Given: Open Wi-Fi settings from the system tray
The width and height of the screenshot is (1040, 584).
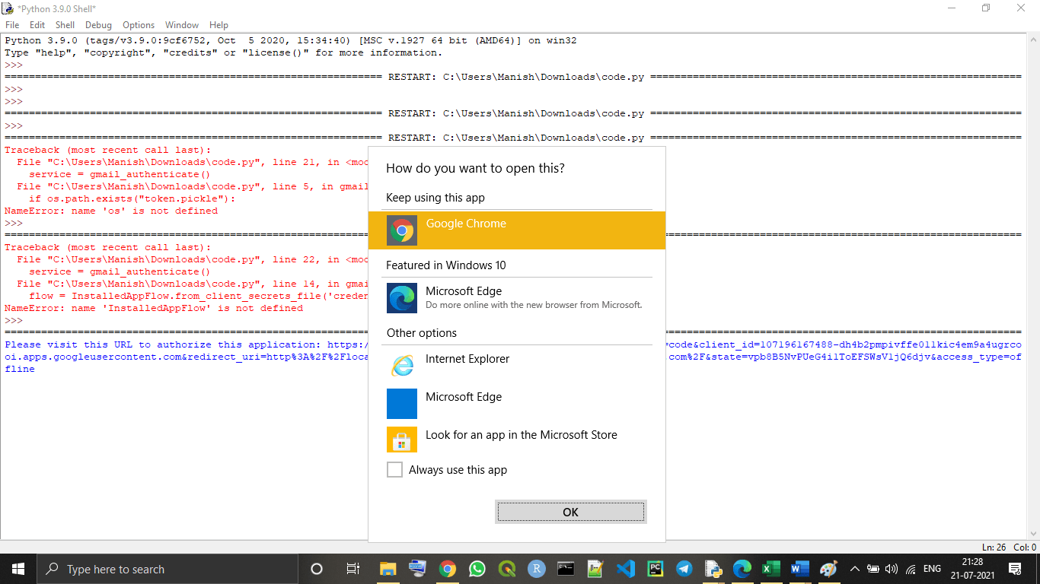Looking at the screenshot, I should coord(911,569).
